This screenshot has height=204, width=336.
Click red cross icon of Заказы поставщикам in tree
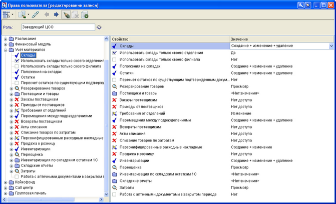[17, 99]
